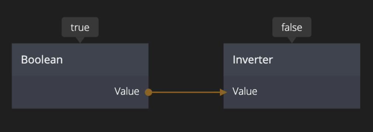Select the orange connection wire between the nodes
The width and height of the screenshot is (373, 132).
pos(186,92)
